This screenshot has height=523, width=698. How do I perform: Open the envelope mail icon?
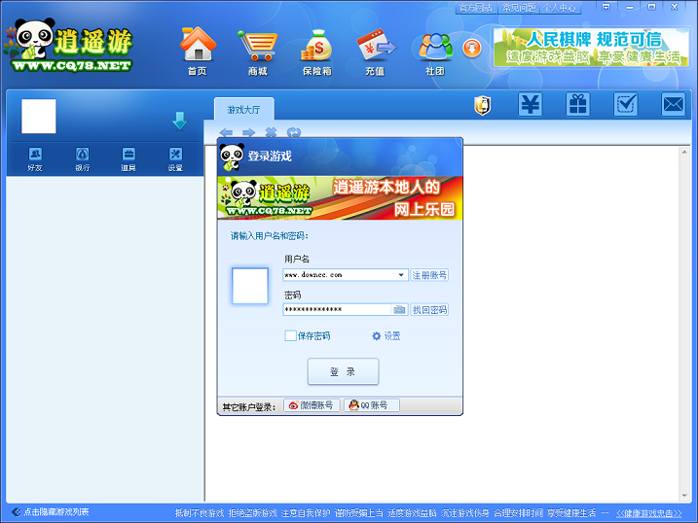pos(673,105)
